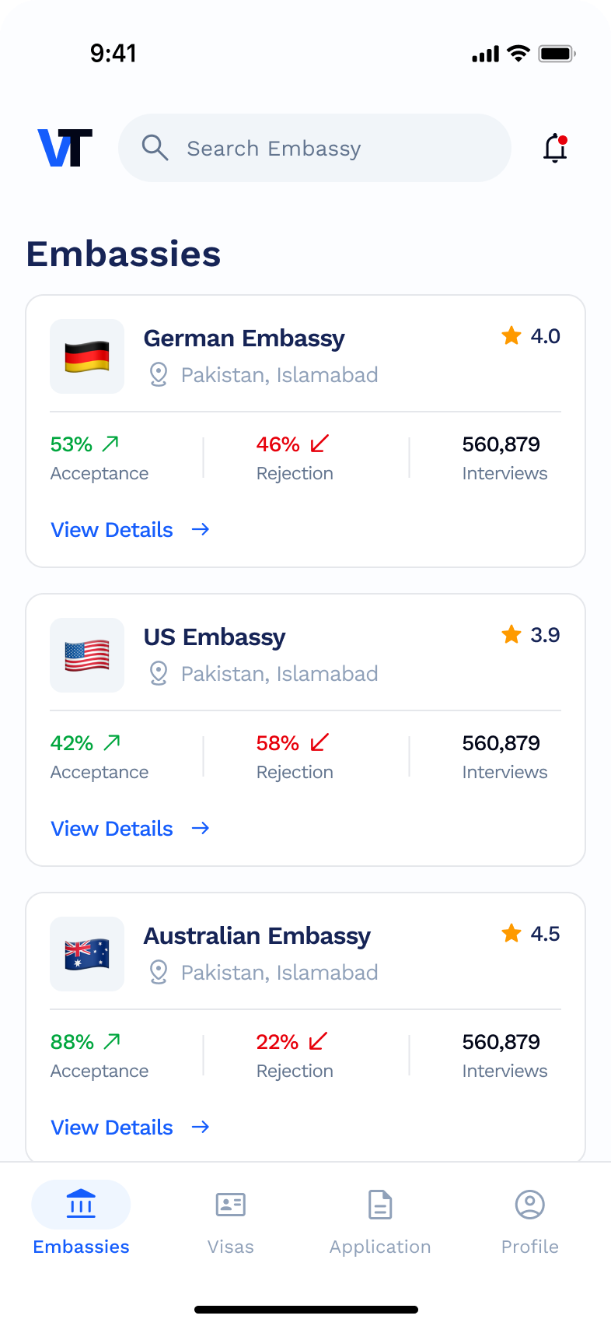Screen dimensions: 611x1326
Task: Open the notification bell icon
Action: pyautogui.click(x=555, y=148)
